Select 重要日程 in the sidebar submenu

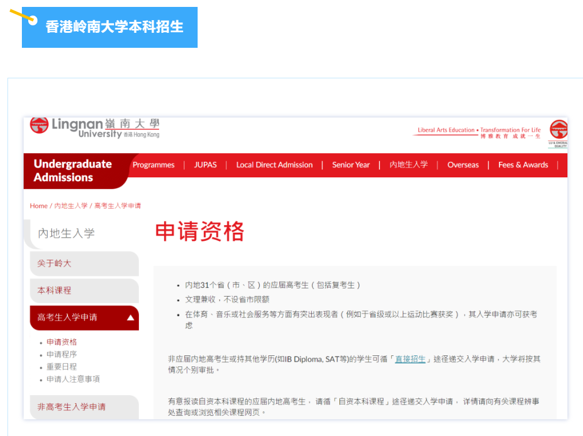pos(62,367)
